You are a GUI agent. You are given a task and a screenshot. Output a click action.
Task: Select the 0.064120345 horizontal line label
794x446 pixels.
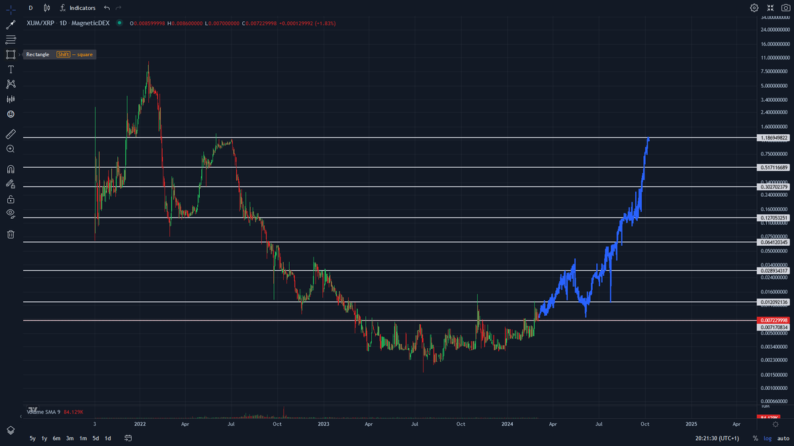773,242
